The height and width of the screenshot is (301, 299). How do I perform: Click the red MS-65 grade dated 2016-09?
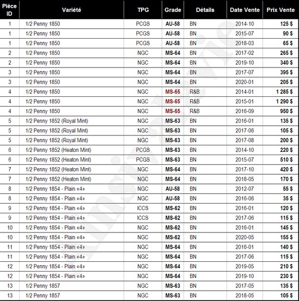coord(173,111)
